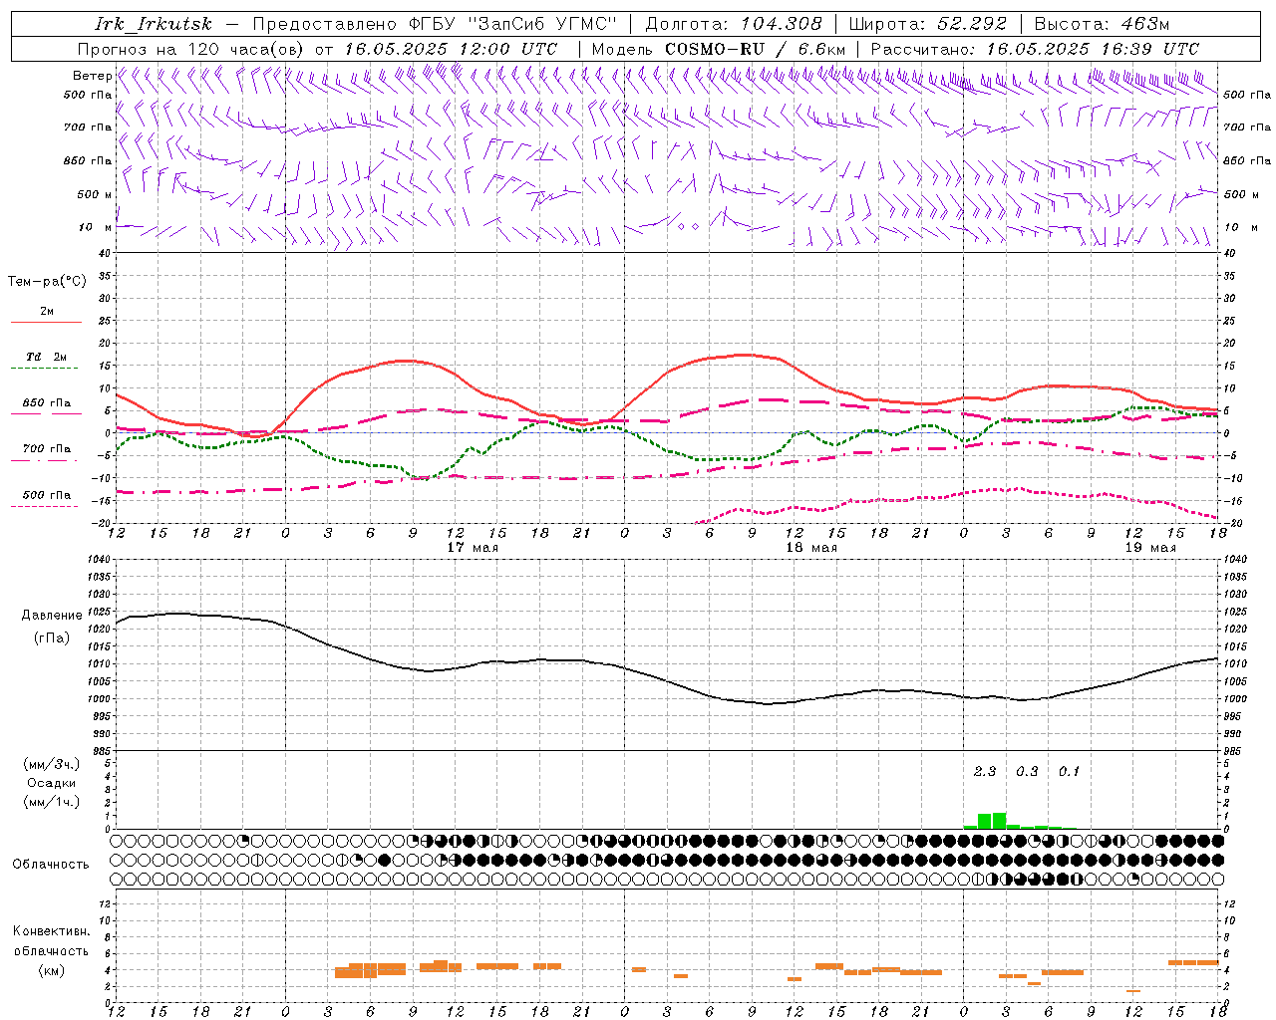Image resolution: width=1276 pixels, height=1020 pixels.
Task: Click the '18 мая' date label
Action: tap(811, 548)
